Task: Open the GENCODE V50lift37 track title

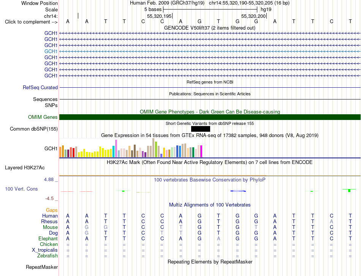Action: [210, 28]
